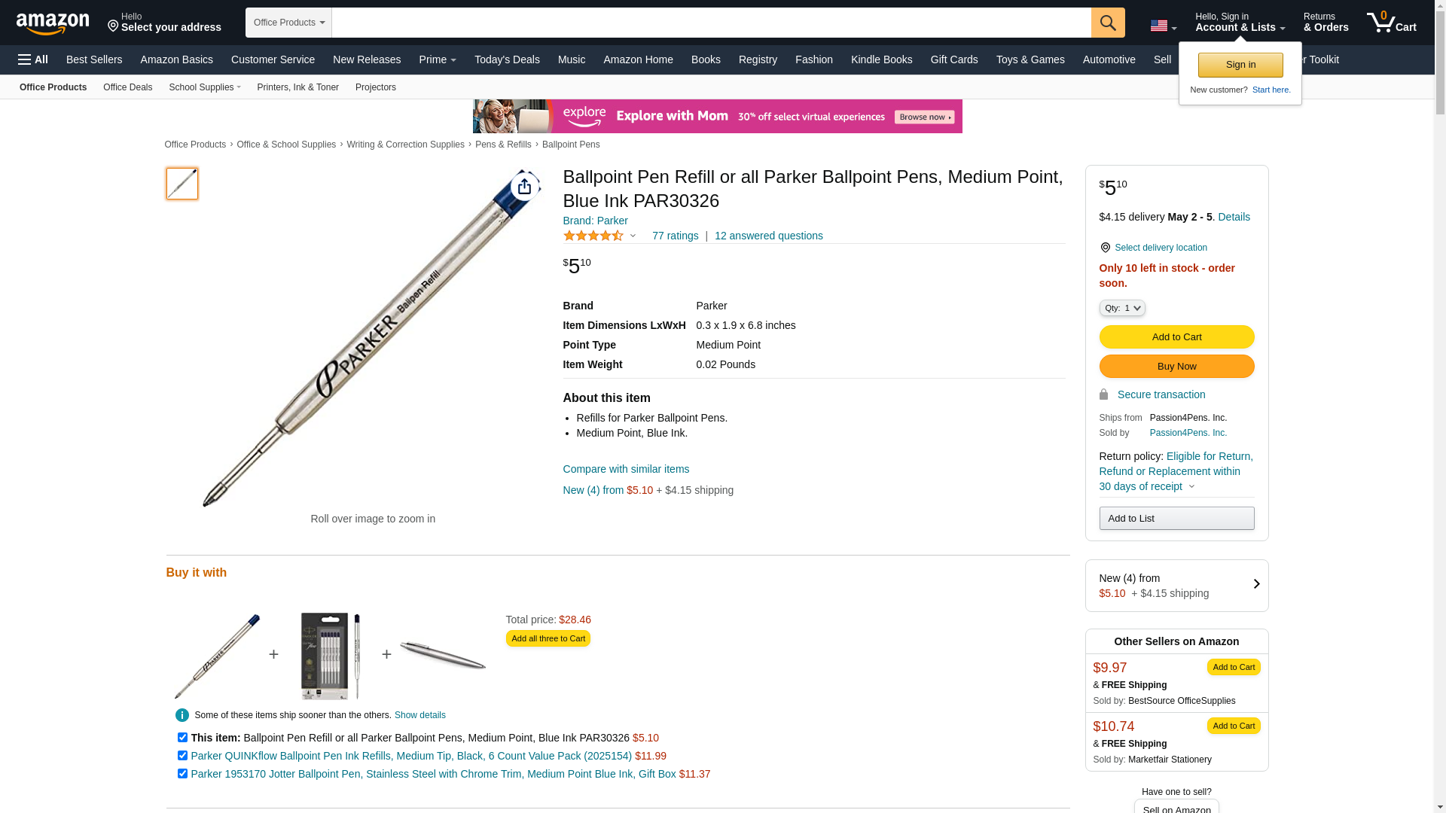Open the Qty quantity dropdown

pos(1121,308)
